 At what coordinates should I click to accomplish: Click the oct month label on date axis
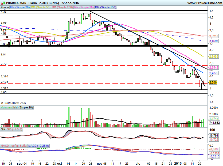pos(60,164)
